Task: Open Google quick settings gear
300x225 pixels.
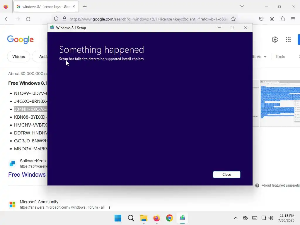Action: click(275, 40)
